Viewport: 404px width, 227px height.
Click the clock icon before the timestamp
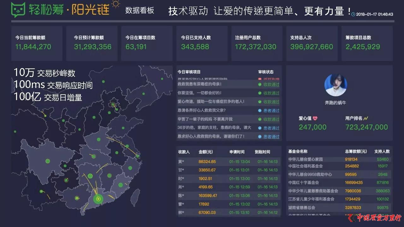(x=353, y=15)
